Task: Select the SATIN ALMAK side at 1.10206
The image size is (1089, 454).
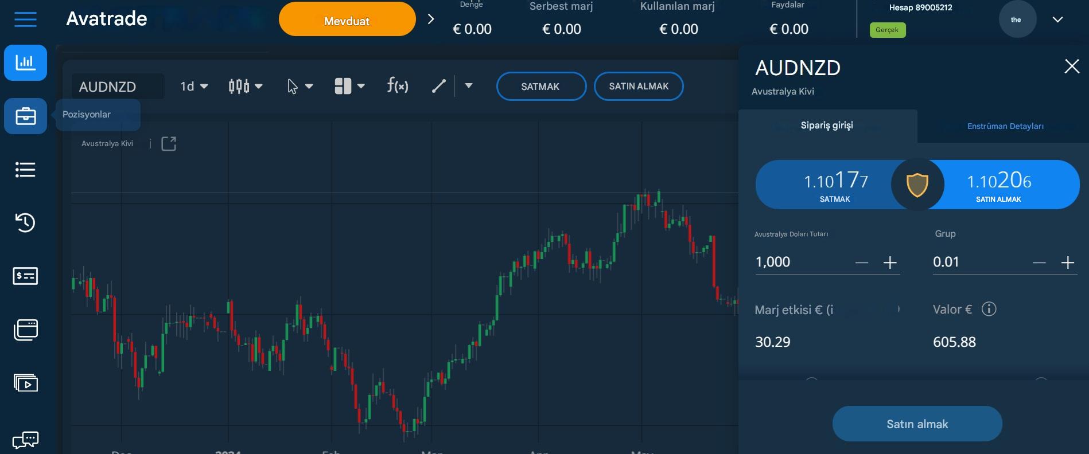Action: 998,184
